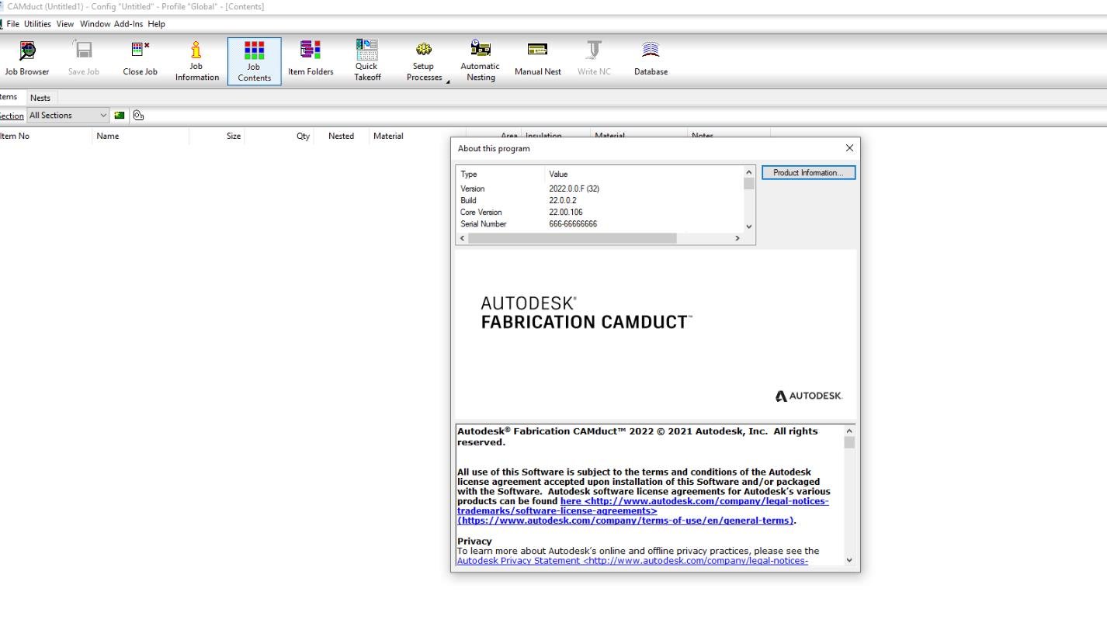This screenshot has width=1107, height=640.
Task: Click the Write NC icon
Action: click(594, 60)
